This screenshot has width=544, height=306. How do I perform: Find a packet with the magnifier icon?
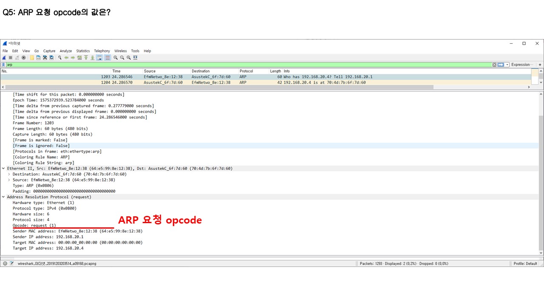(x=60, y=57)
